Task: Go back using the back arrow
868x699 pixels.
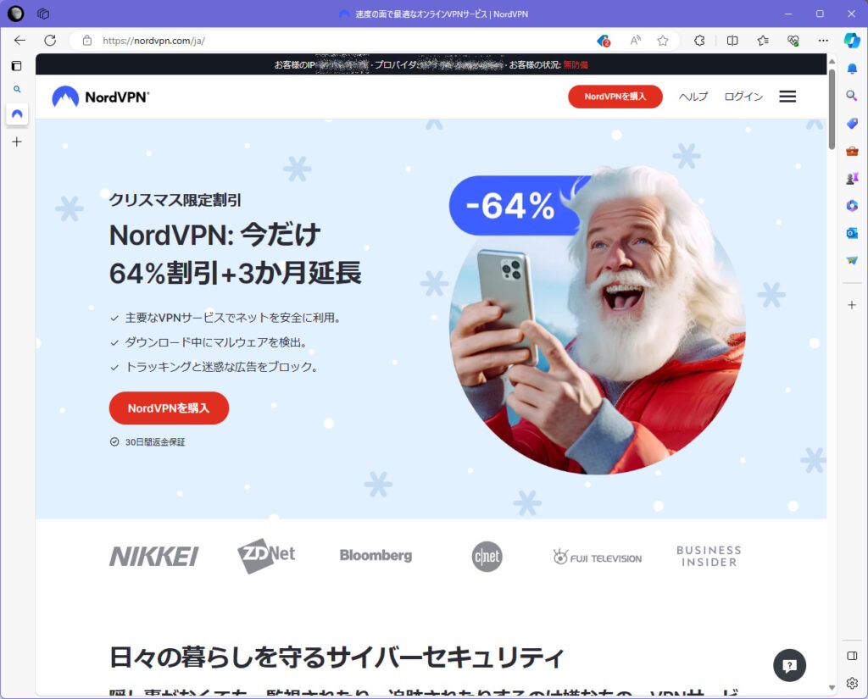Action: [x=20, y=41]
